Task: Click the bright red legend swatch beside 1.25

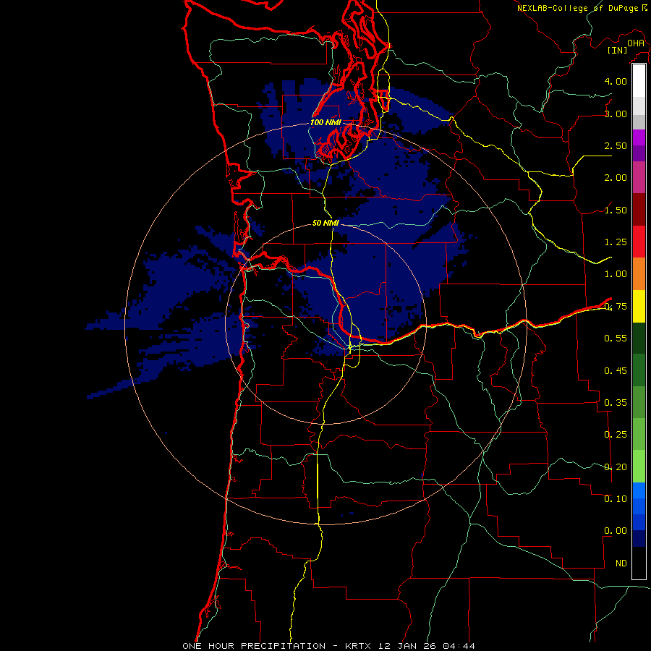Action: click(x=639, y=242)
